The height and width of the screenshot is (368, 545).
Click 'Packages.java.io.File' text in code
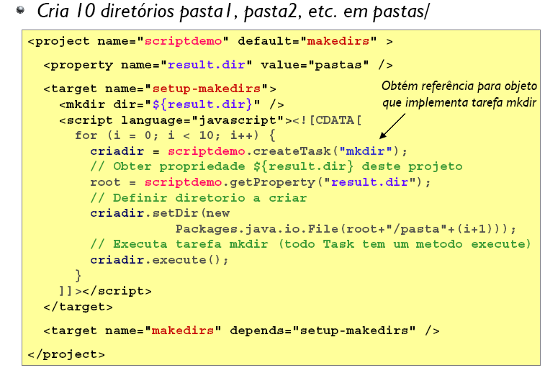pyautogui.click(x=256, y=229)
